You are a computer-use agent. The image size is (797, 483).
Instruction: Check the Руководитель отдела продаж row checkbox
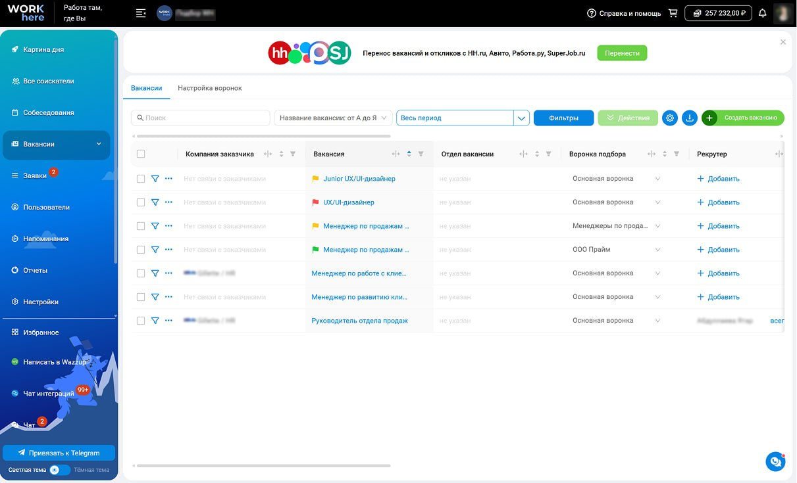pyautogui.click(x=141, y=321)
